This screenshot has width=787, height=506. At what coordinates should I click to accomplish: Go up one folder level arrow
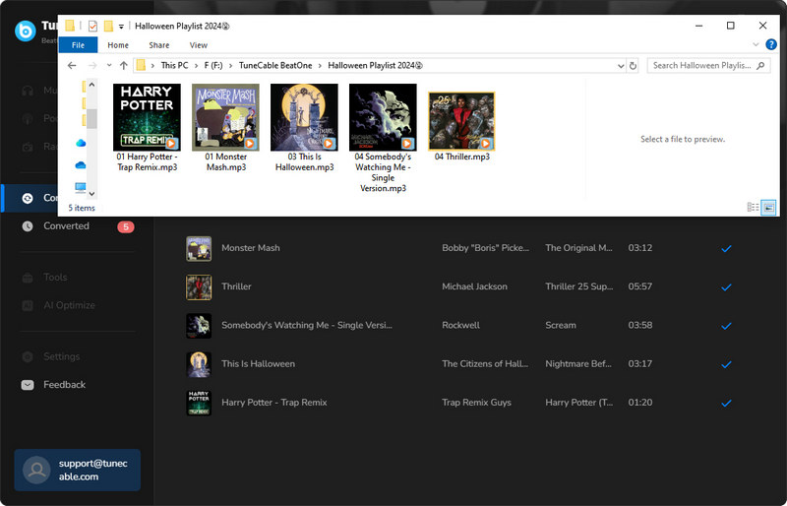pyautogui.click(x=124, y=65)
